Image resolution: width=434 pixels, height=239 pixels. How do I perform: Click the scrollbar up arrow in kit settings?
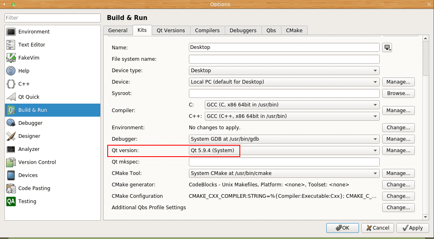click(426, 38)
